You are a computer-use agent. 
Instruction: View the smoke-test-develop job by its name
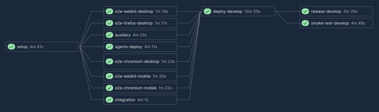click(330, 23)
